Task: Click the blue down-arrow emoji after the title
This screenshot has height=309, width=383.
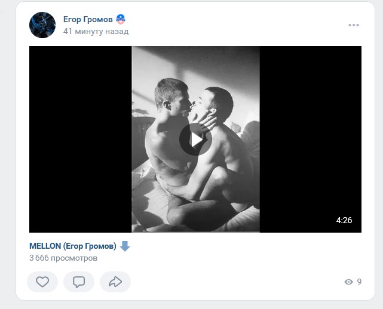Action: click(125, 246)
